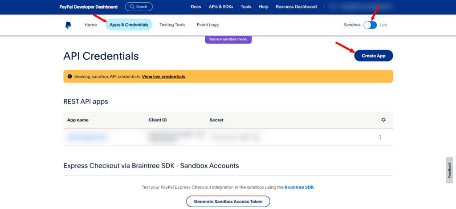
Task: Open the Search box in header
Action: (x=139, y=6)
